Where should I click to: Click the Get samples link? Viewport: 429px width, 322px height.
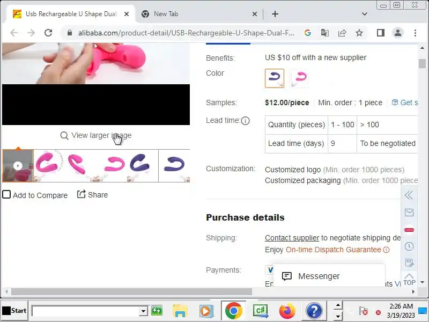coord(405,103)
